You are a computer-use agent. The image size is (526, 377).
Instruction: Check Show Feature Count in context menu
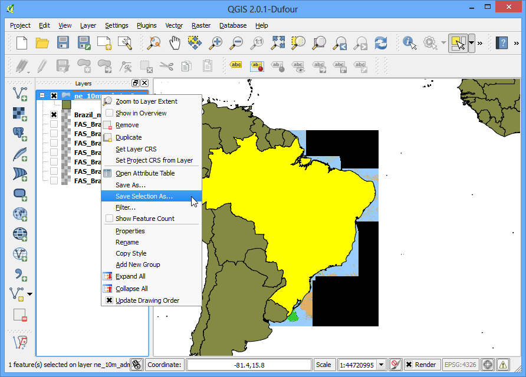coord(109,219)
